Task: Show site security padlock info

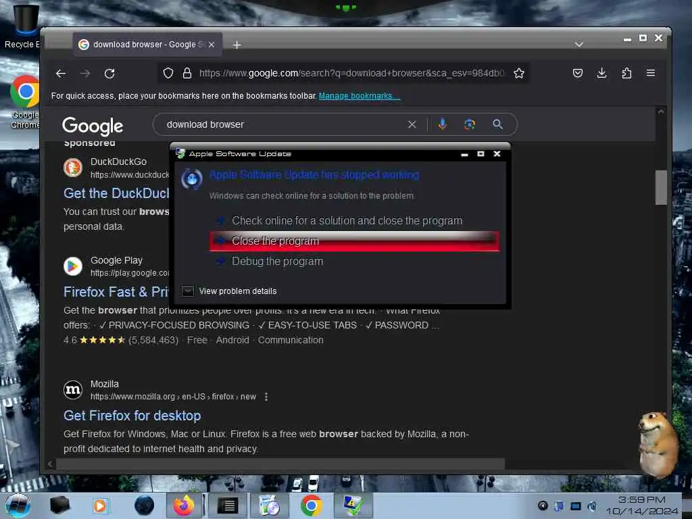Action: [187, 73]
